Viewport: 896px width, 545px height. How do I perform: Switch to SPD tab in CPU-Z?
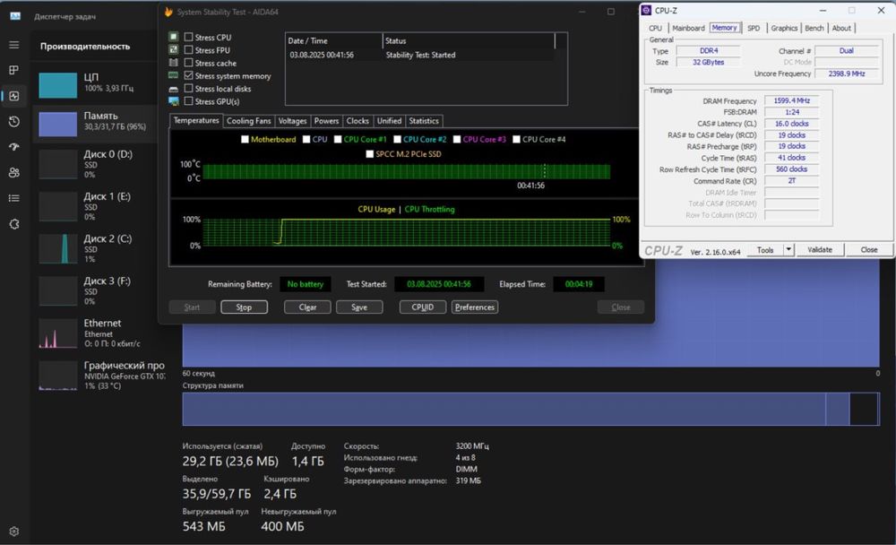(754, 28)
